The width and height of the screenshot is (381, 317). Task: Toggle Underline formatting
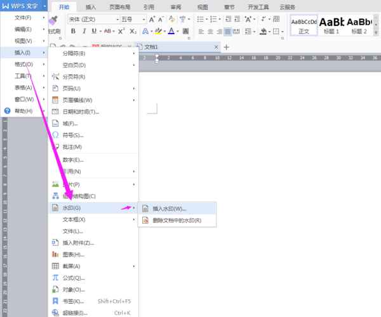tap(94, 31)
